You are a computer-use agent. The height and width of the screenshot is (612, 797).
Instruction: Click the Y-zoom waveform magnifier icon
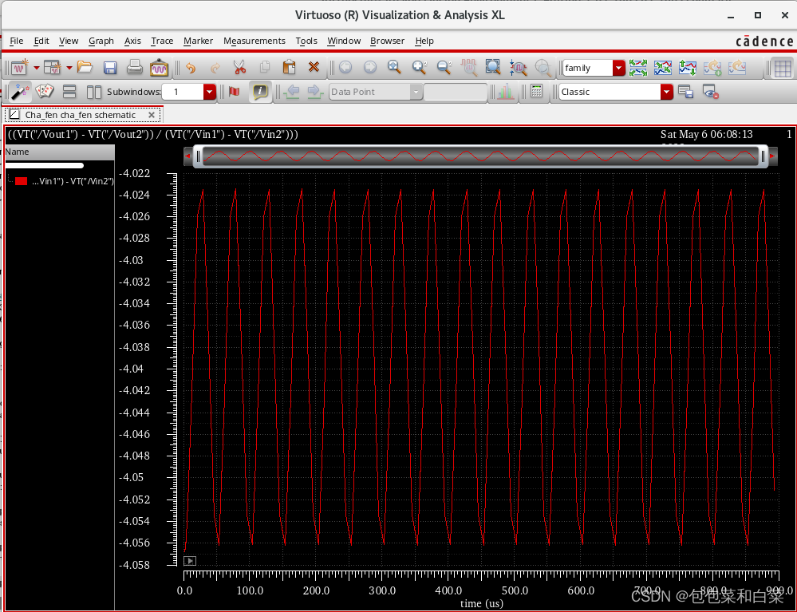(518, 67)
